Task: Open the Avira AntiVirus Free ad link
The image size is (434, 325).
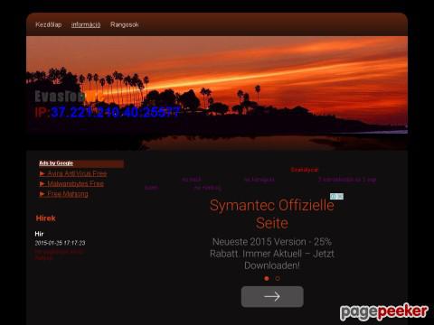Action: pos(77,173)
